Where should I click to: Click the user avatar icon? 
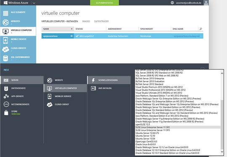coord(206,3)
